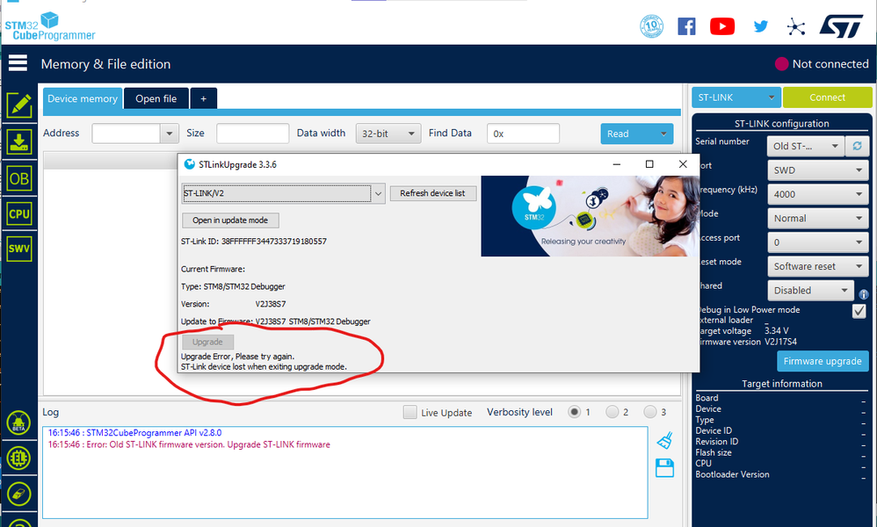This screenshot has width=877, height=527.
Task: Select verbosity level 1
Action: 574,412
